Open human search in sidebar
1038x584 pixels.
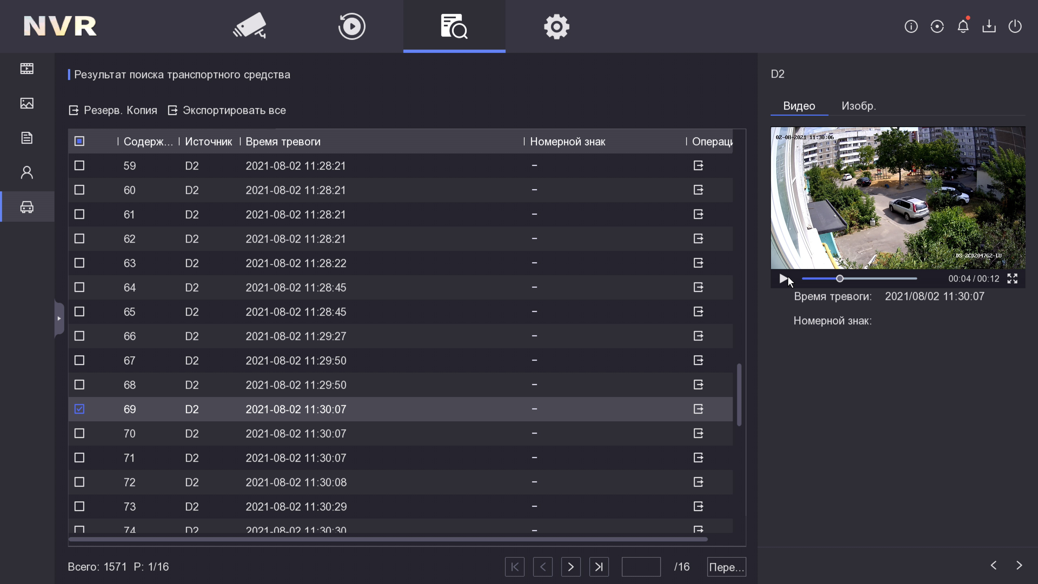[27, 172]
